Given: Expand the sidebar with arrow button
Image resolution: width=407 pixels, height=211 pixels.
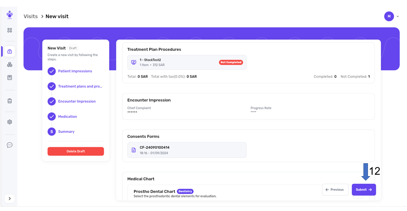Looking at the screenshot, I should point(10,198).
